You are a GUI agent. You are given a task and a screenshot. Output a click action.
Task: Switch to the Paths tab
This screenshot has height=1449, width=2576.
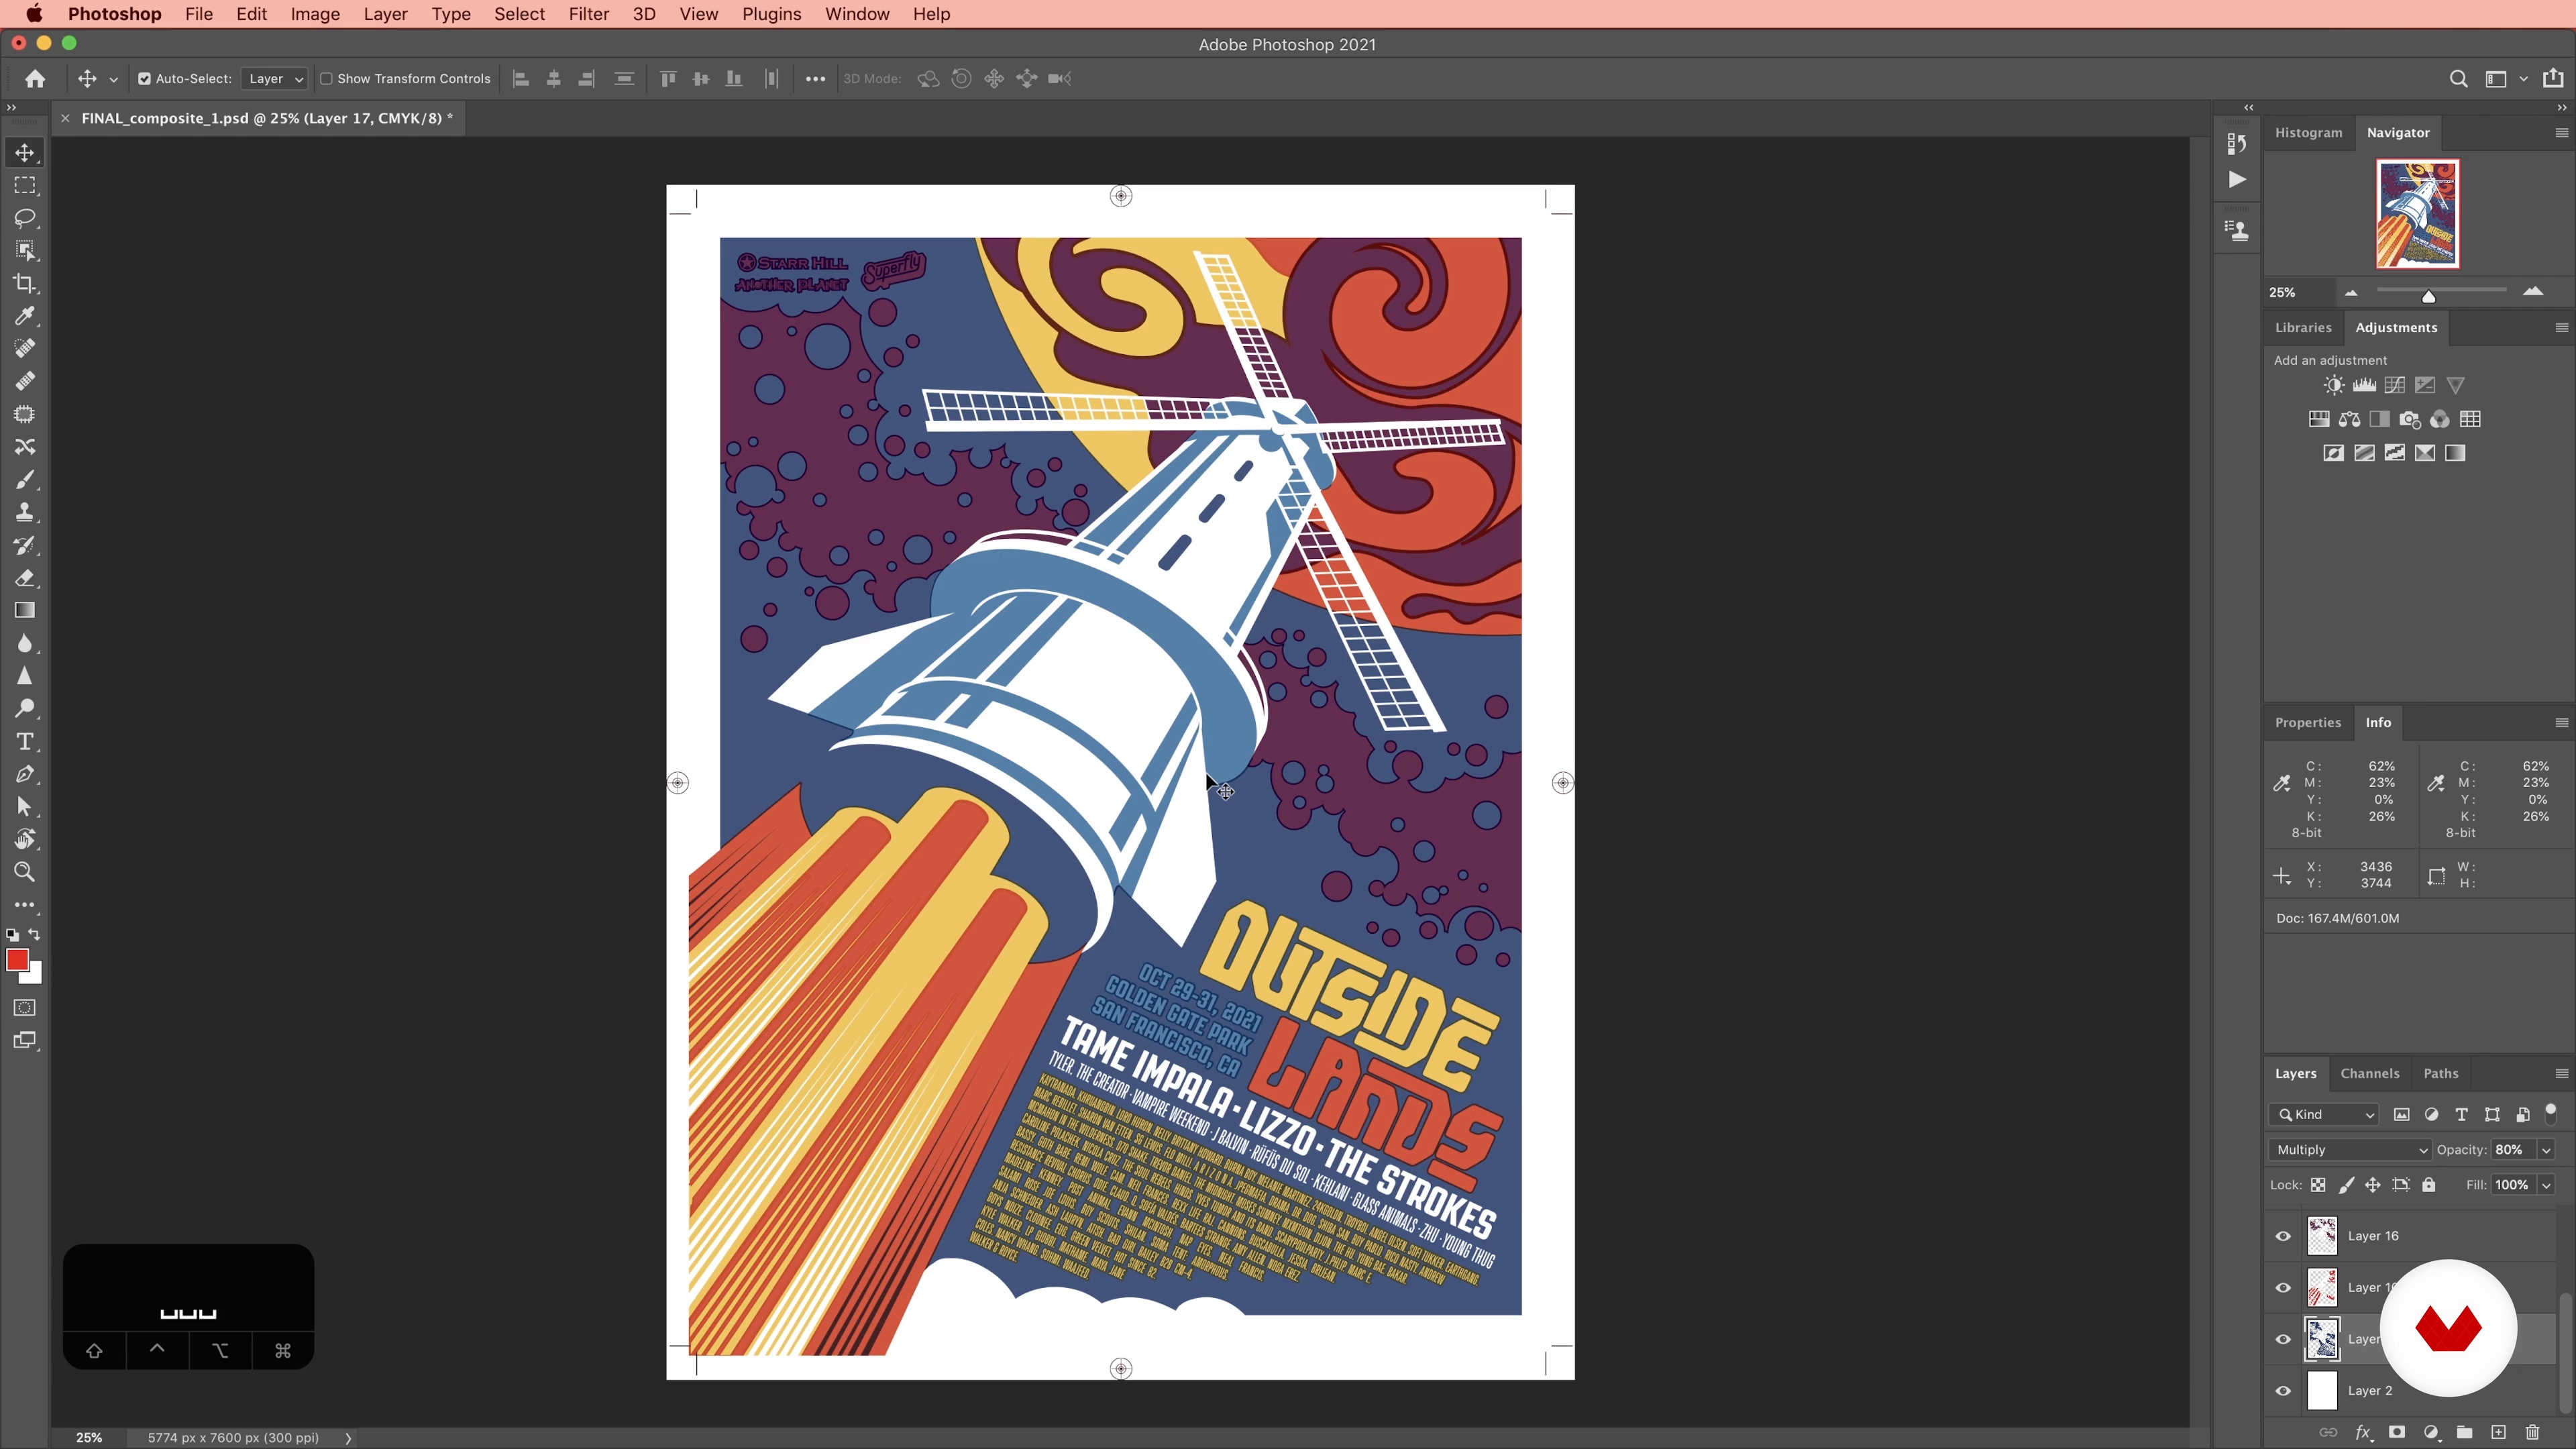[x=2440, y=1074]
